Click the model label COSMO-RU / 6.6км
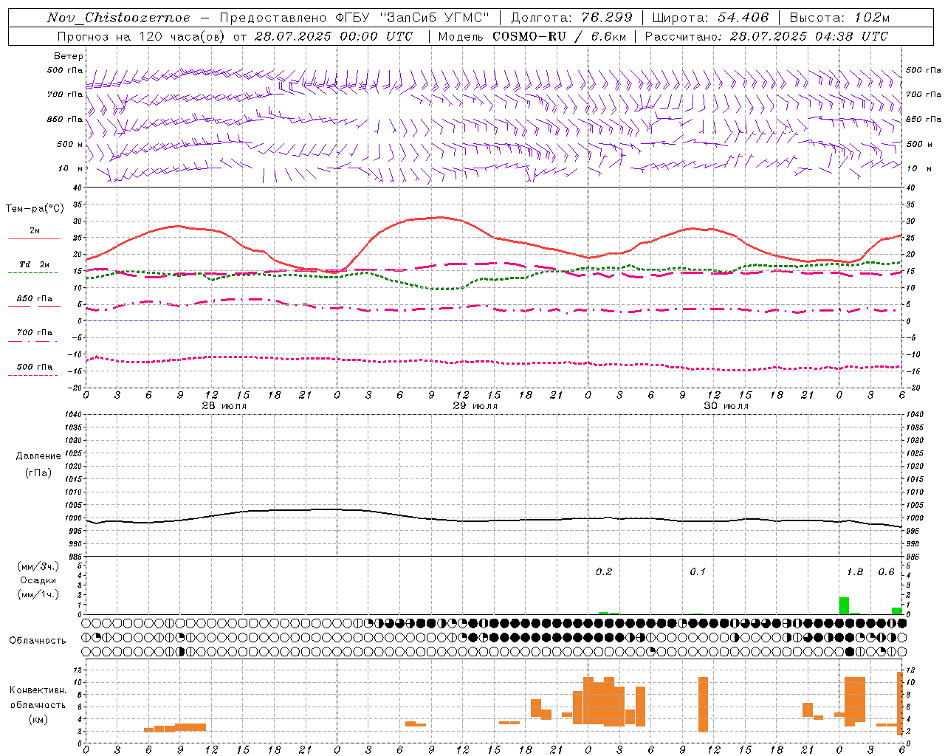 (558, 36)
